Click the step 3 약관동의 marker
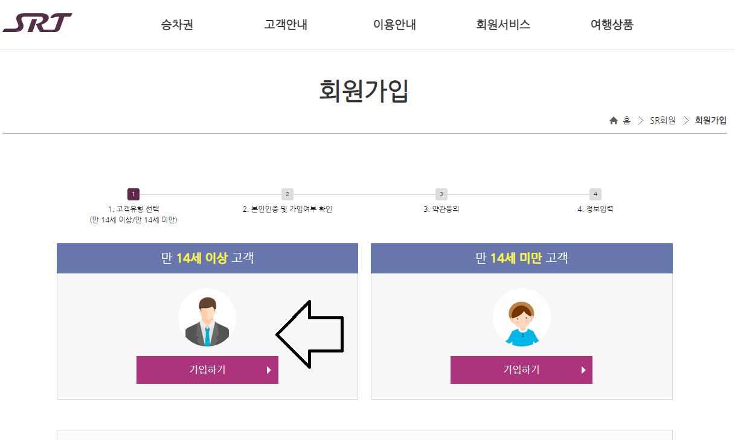The height and width of the screenshot is (440, 735). click(x=441, y=194)
